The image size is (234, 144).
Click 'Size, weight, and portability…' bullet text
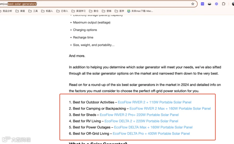[x=94, y=45]
